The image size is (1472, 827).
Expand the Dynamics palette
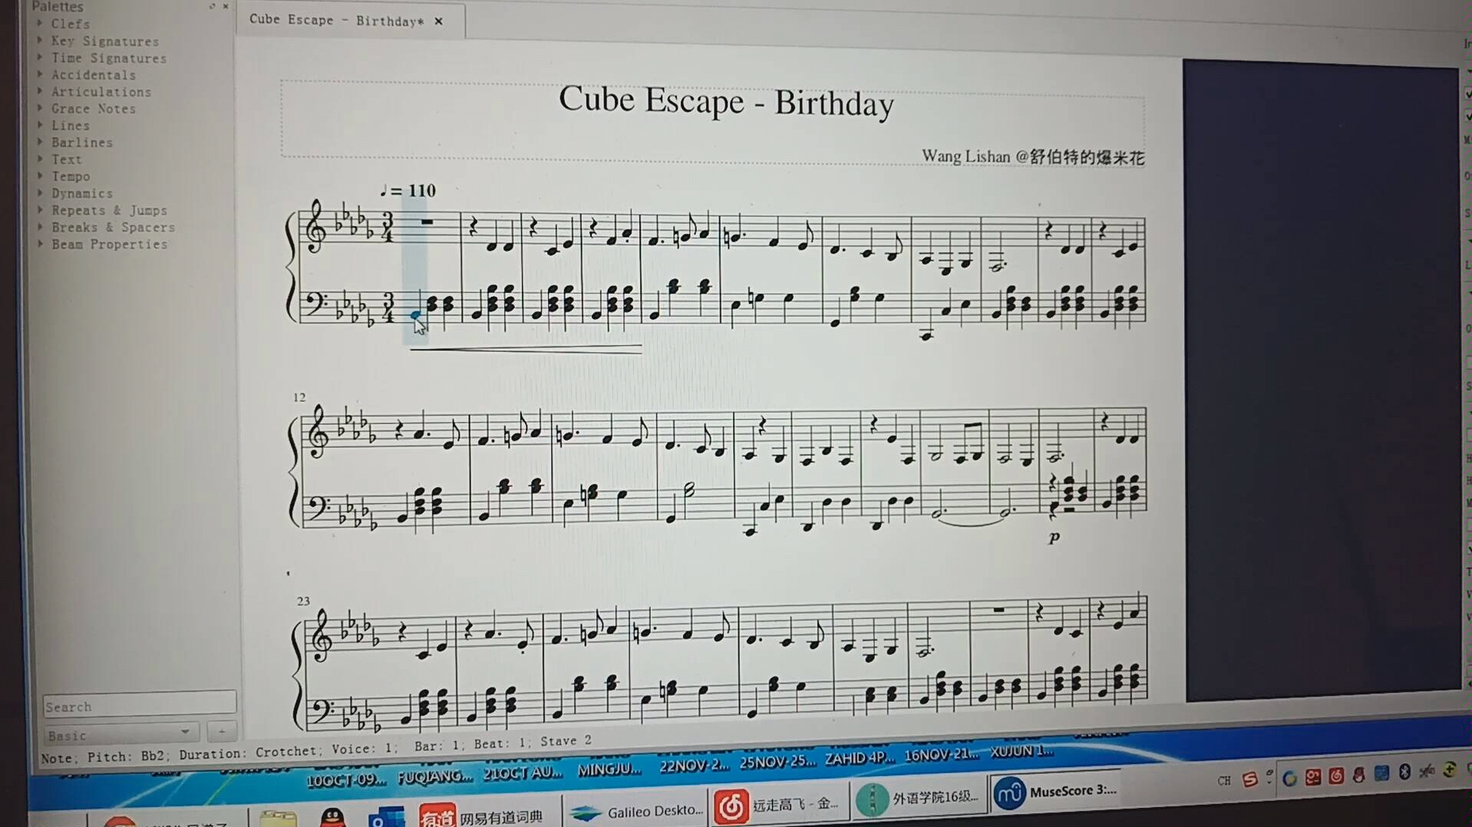point(40,193)
